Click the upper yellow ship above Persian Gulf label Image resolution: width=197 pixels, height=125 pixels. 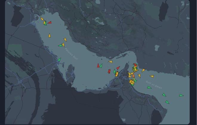(65, 39)
